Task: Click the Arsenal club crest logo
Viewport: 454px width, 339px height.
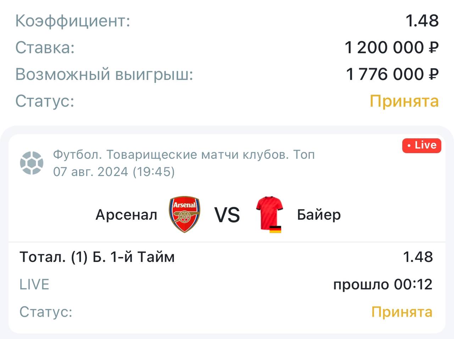Action: pos(184,214)
